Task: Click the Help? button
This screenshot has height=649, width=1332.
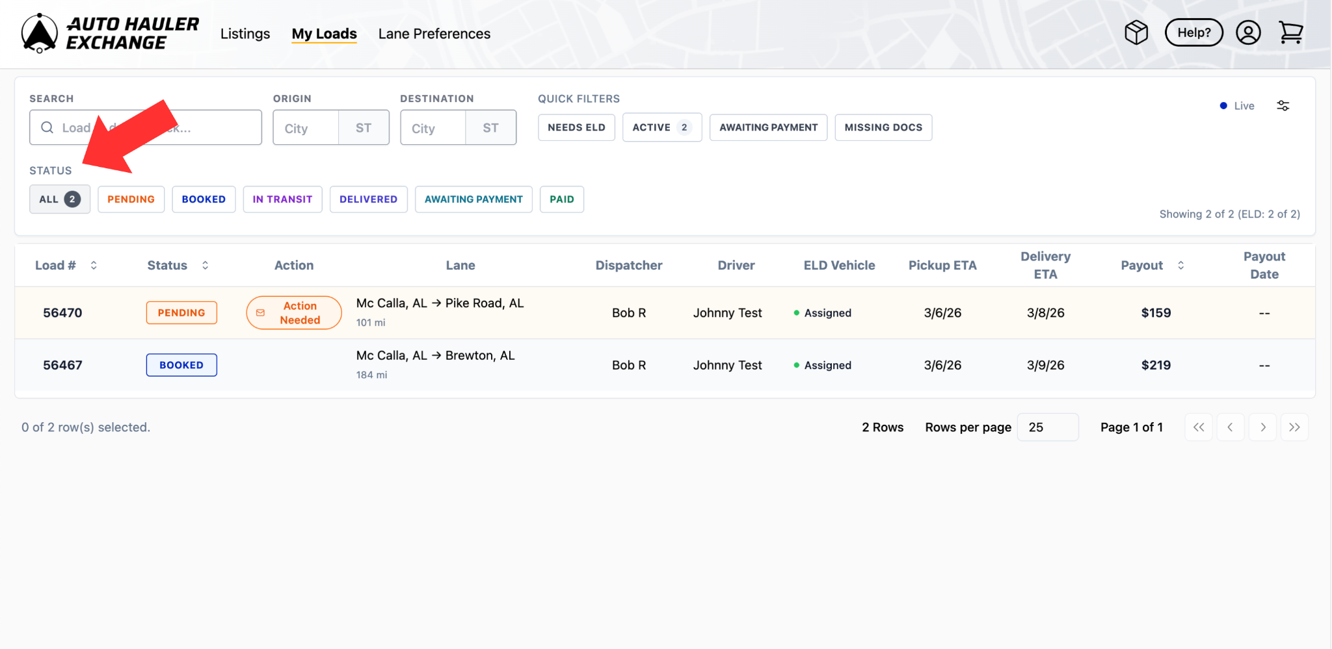Action: point(1193,32)
